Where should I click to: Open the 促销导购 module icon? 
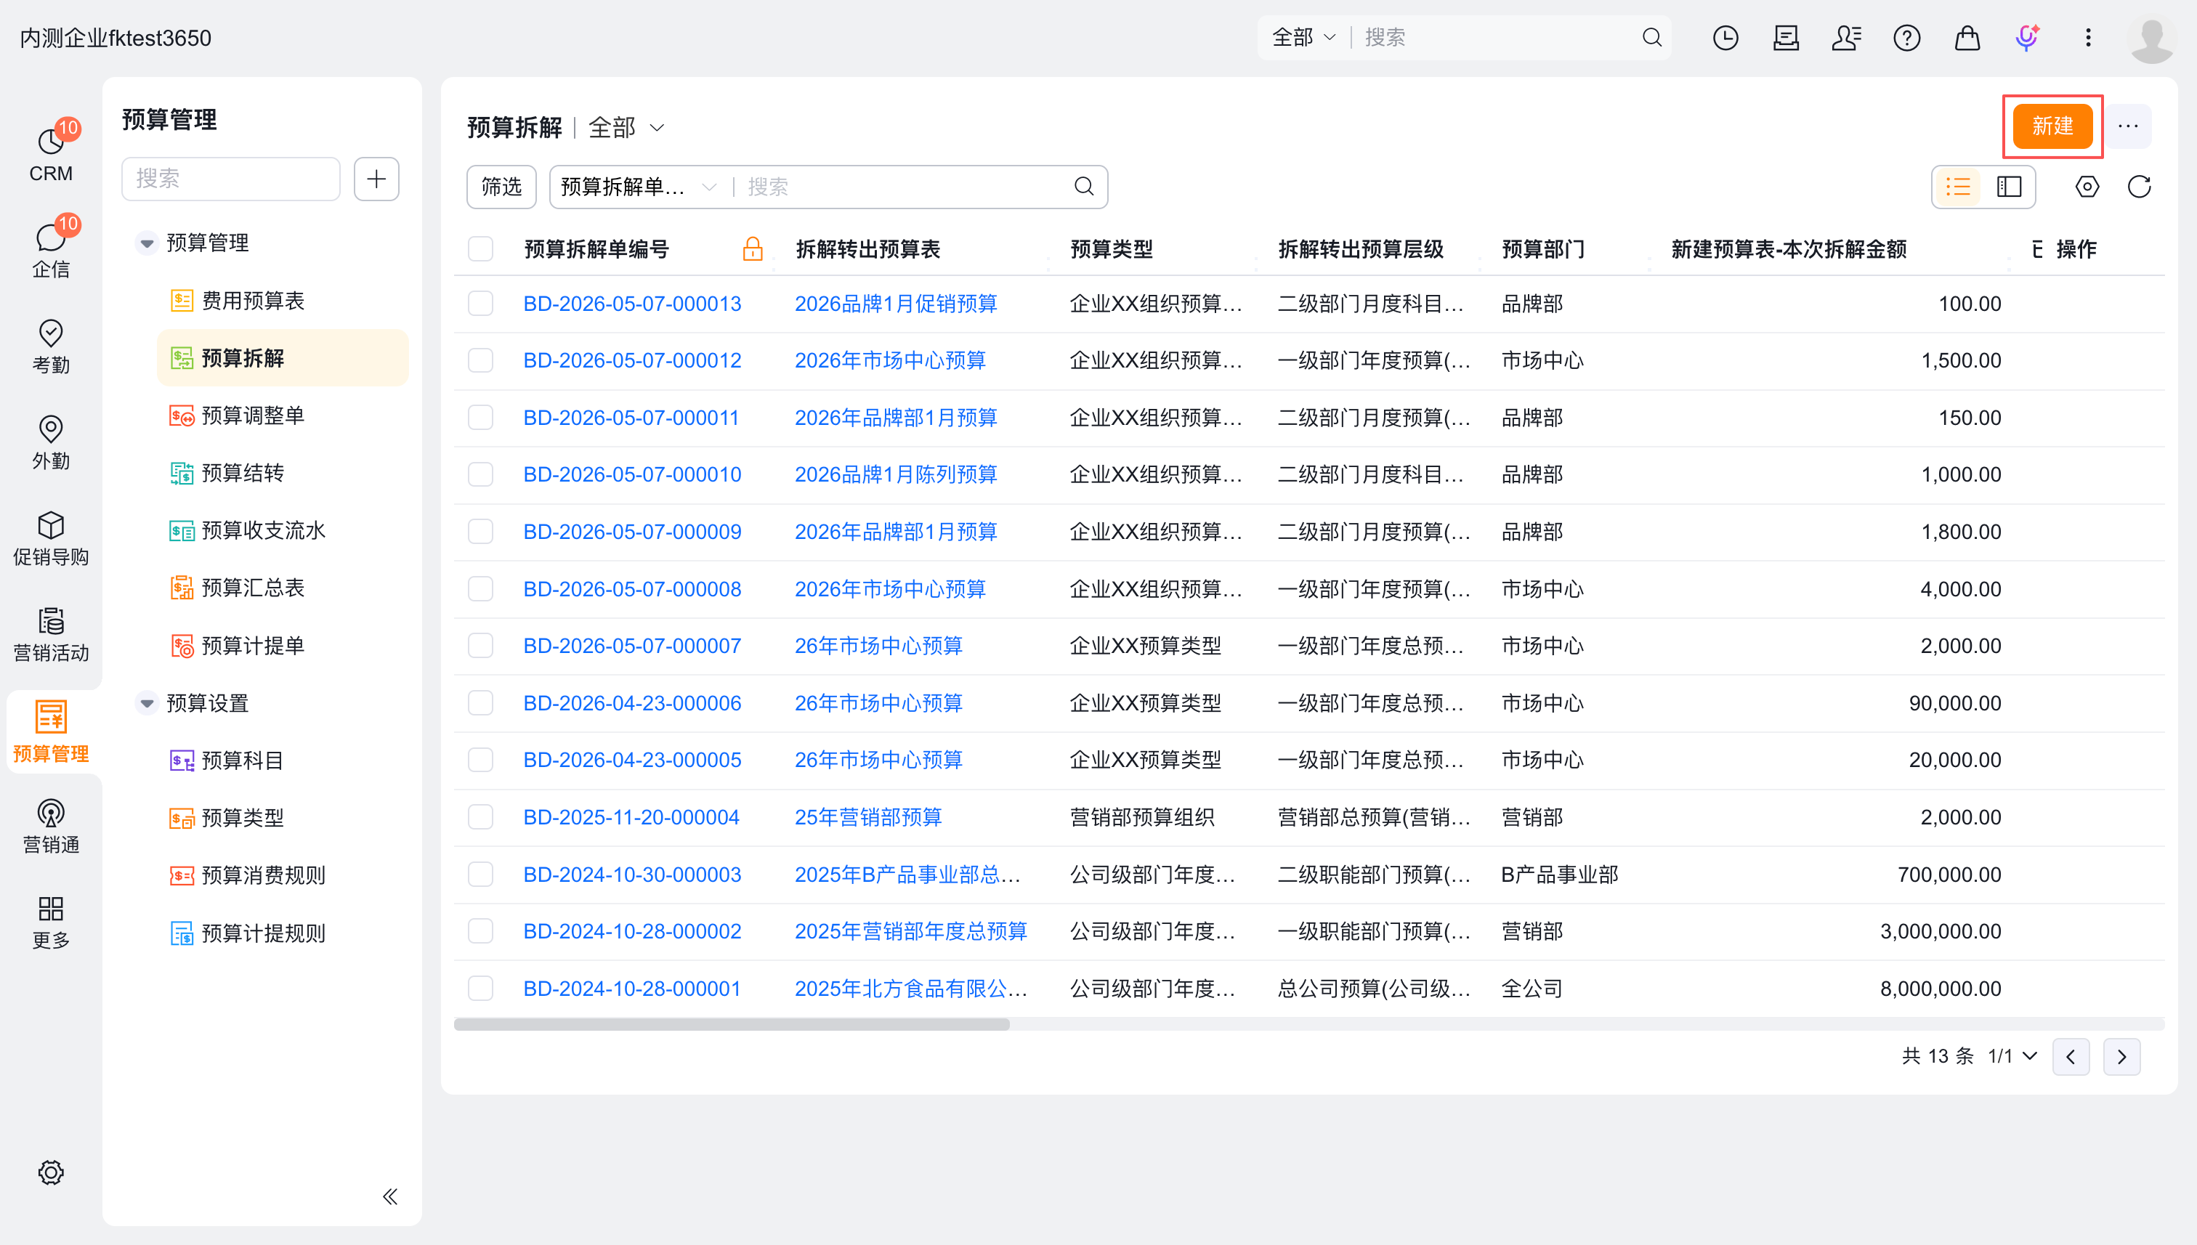tap(50, 538)
